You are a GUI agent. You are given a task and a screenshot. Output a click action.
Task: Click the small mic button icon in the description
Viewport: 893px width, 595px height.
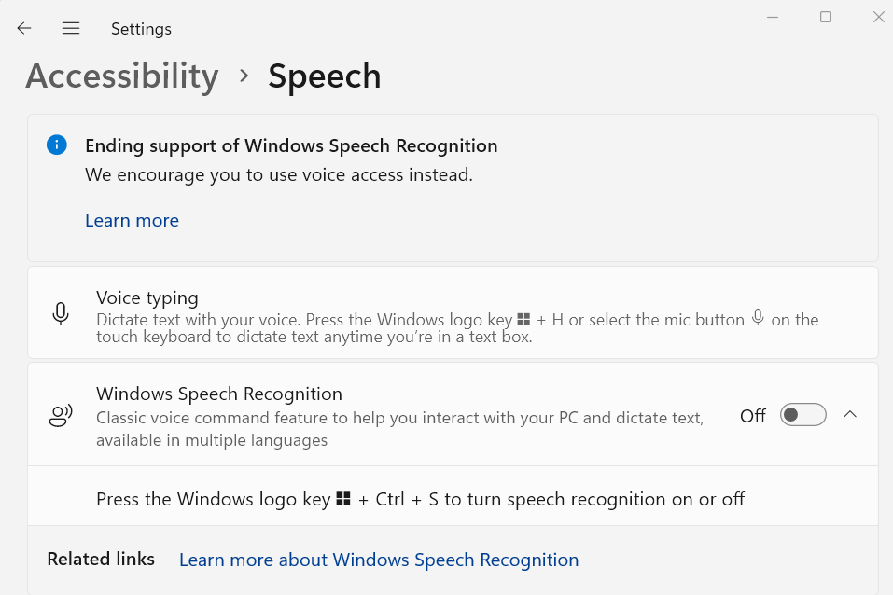pos(758,317)
